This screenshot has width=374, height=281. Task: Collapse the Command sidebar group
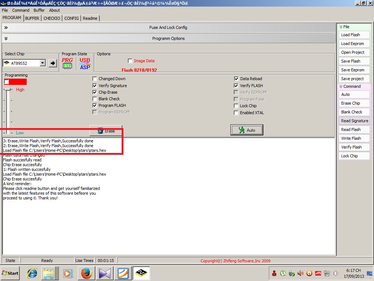[x=341, y=86]
